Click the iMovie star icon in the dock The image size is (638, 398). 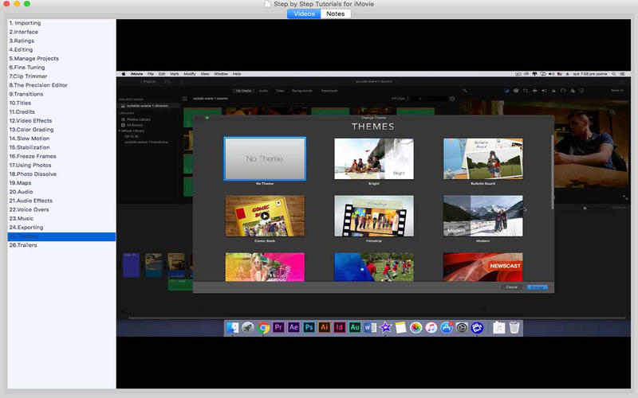[385, 327]
